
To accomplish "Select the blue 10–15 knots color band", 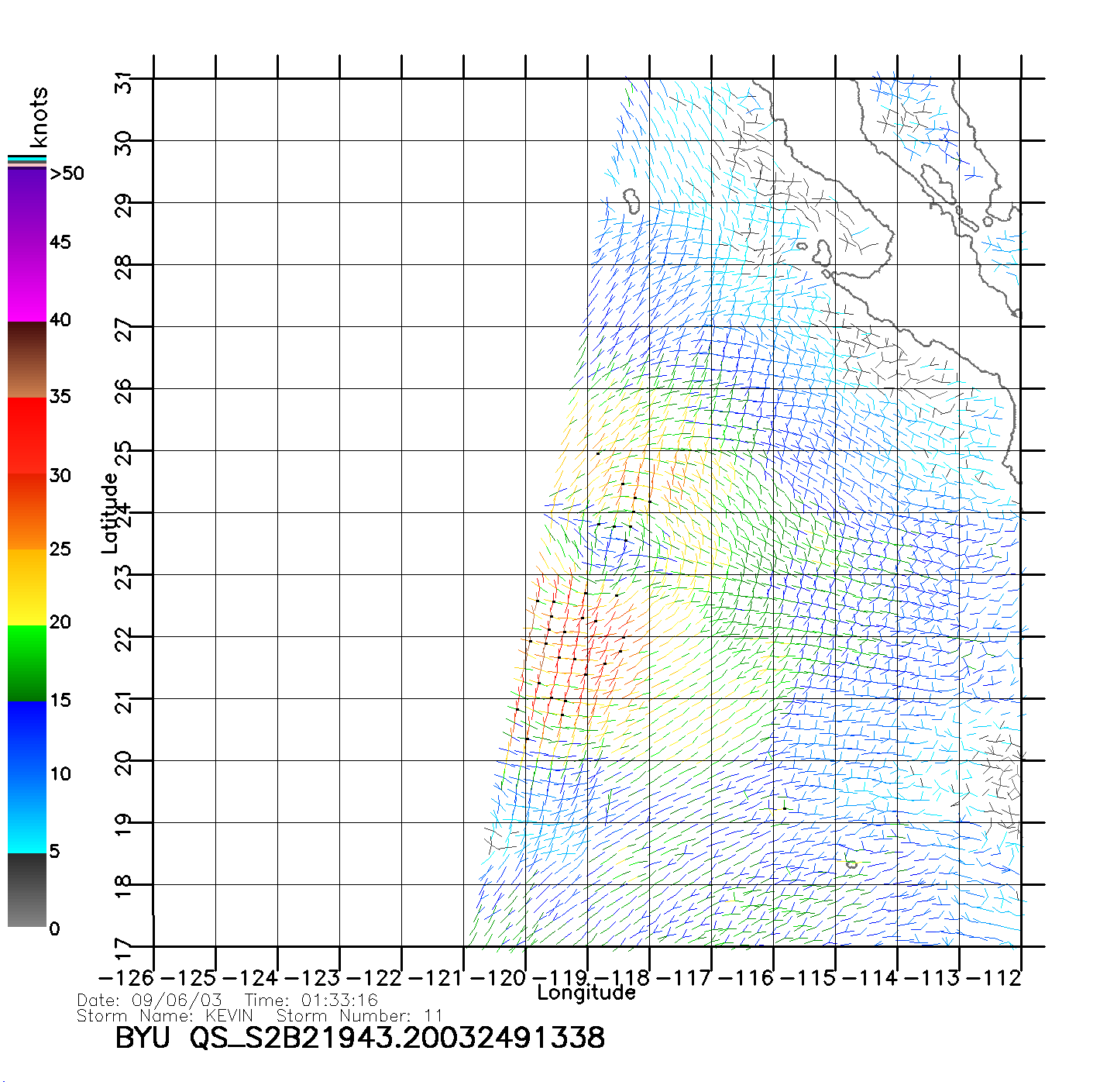I will [27, 738].
